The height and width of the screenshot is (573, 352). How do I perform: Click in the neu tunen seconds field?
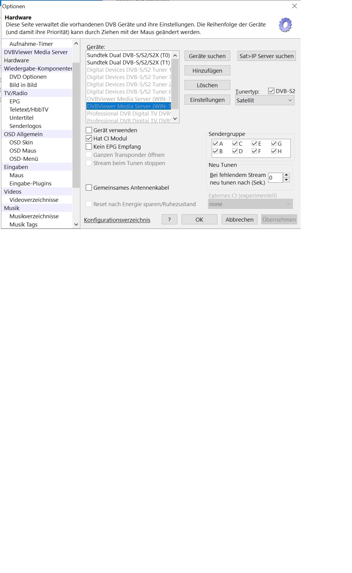point(275,178)
